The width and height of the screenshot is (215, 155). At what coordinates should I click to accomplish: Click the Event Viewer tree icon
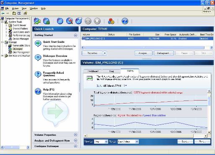10,26
